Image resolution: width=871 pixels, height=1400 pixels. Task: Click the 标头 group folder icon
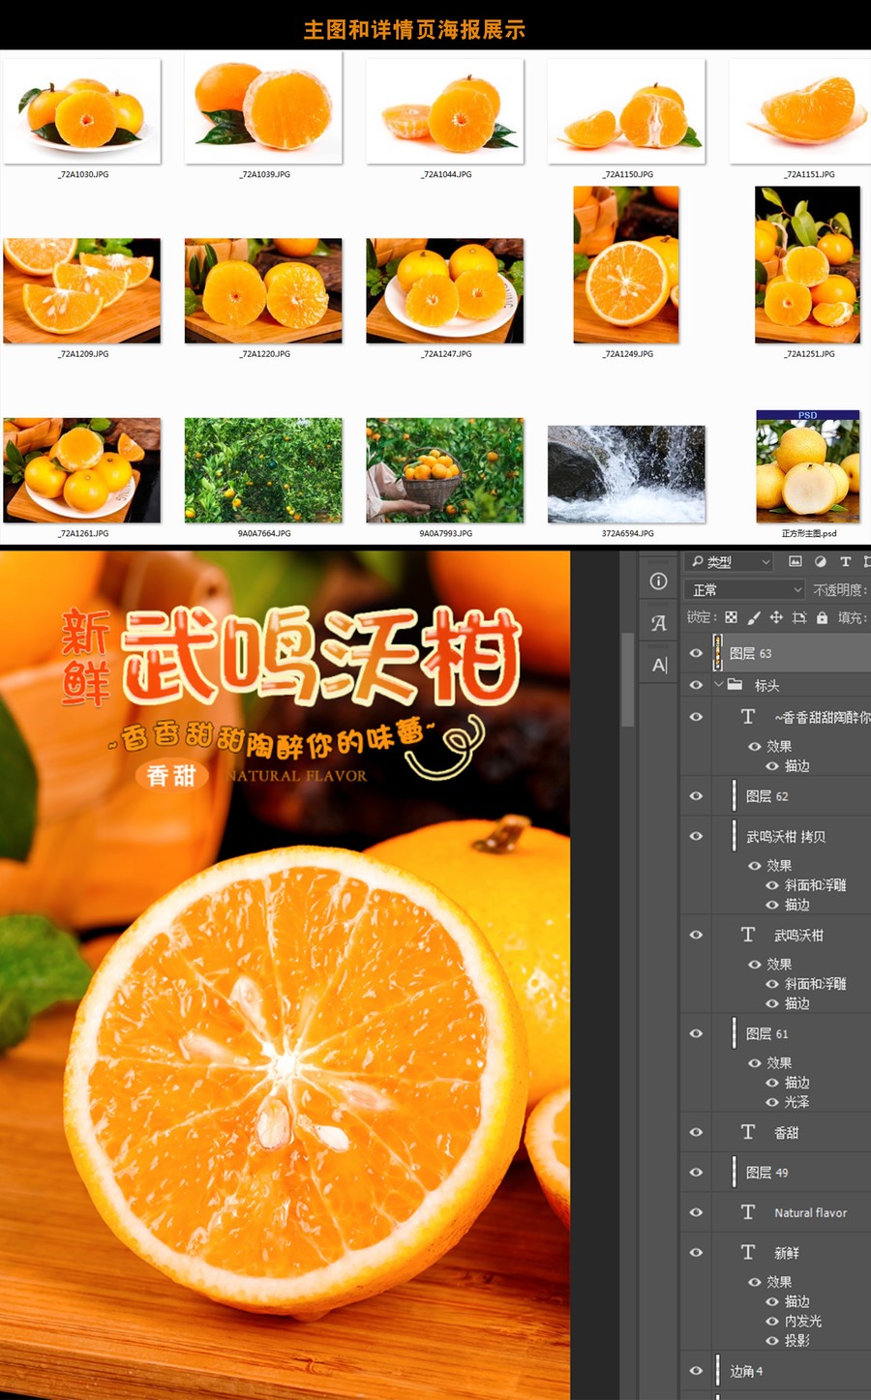pyautogui.click(x=736, y=684)
